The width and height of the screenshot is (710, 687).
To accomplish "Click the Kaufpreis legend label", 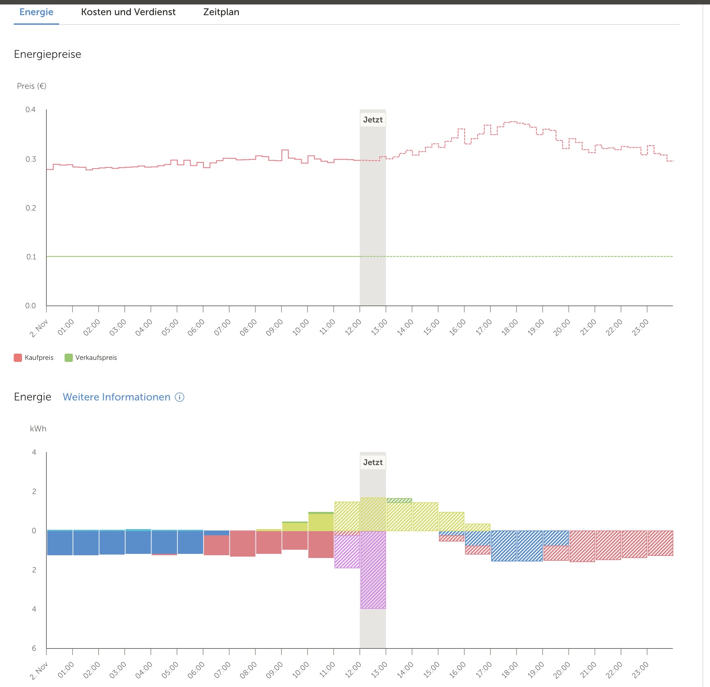I will [39, 357].
